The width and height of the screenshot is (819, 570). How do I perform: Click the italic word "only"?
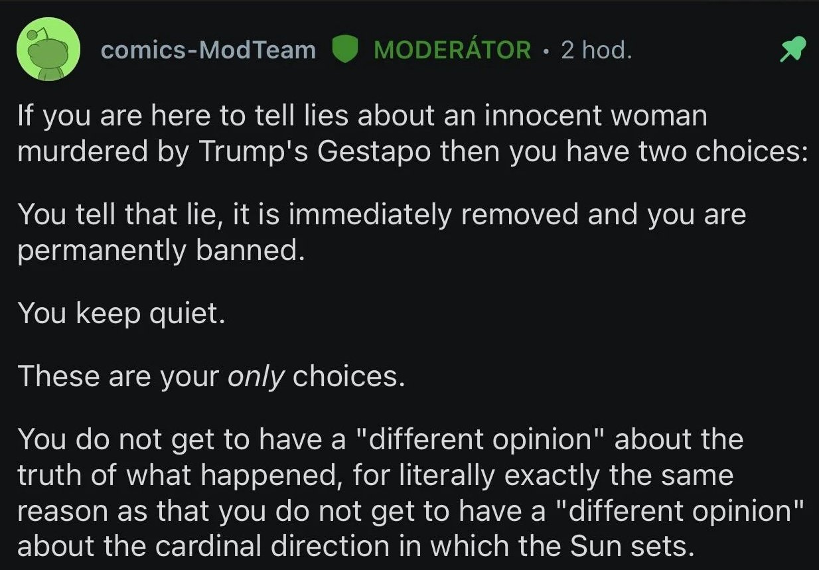point(256,376)
